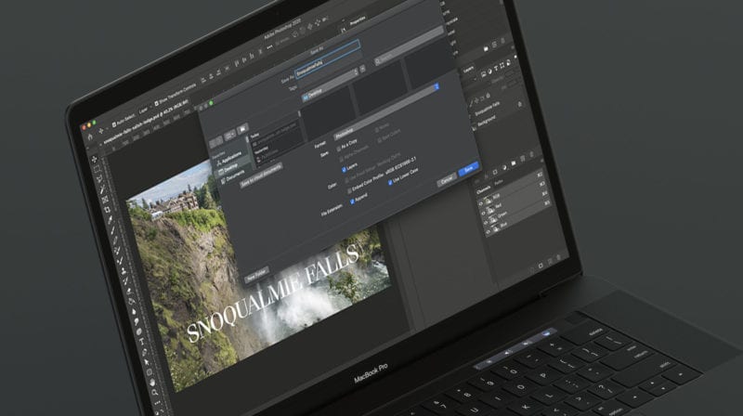Uncheck the Use Lower Case checkbox

[390, 181]
